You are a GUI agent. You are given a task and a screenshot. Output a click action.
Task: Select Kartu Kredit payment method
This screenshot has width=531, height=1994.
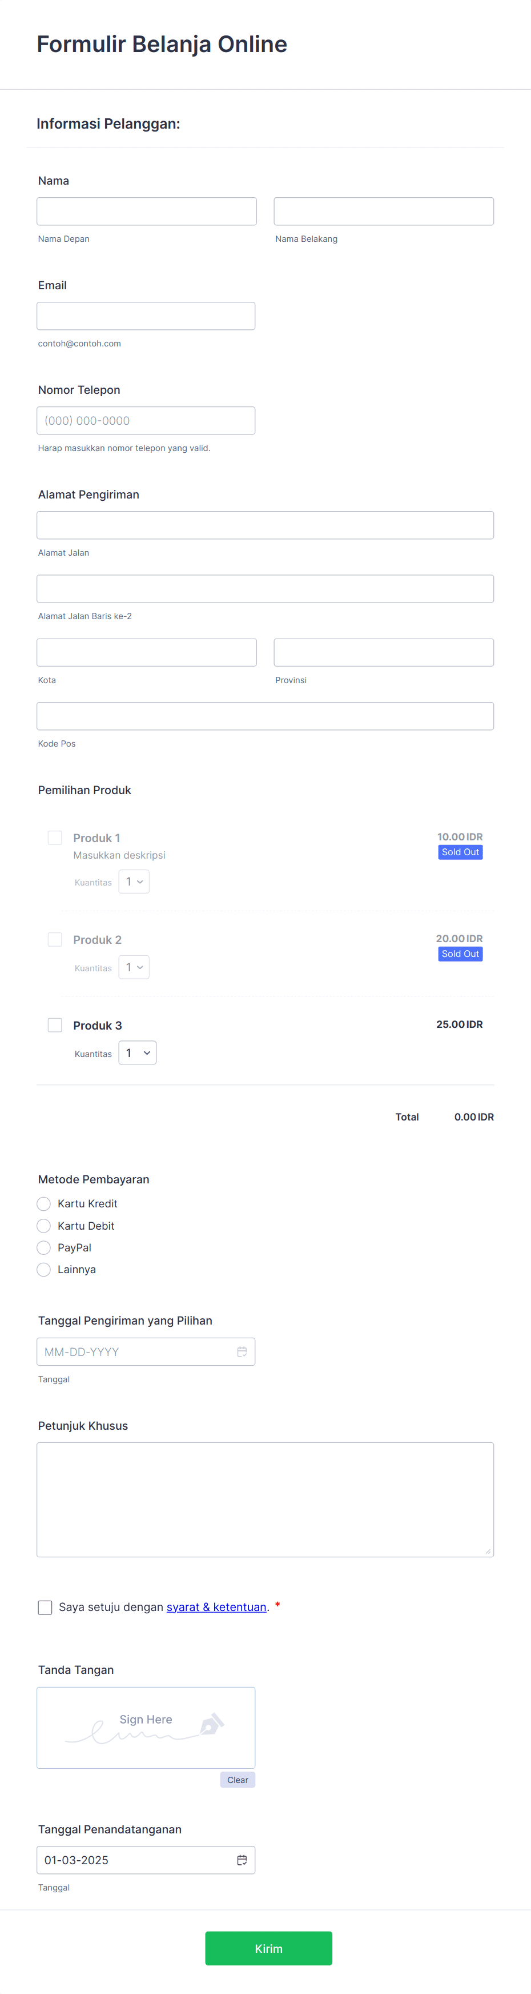click(44, 1204)
